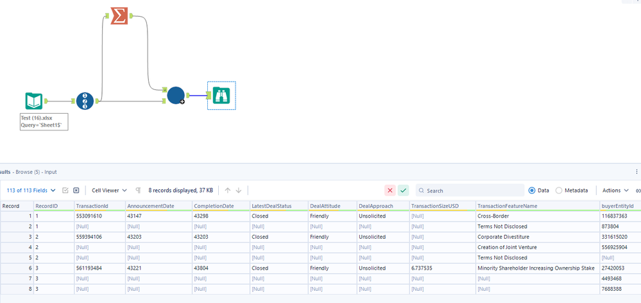The width and height of the screenshot is (641, 303).
Task: Toggle the show whitespace paragraph icon
Action: coord(138,190)
